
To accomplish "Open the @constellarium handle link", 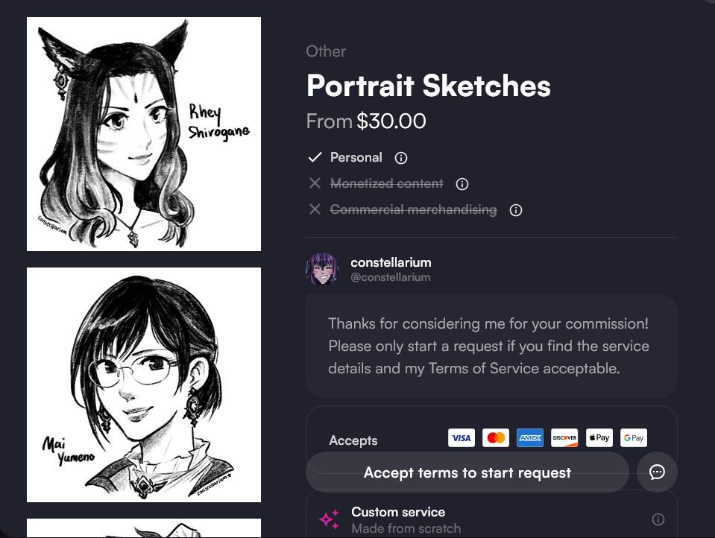I will click(x=390, y=277).
